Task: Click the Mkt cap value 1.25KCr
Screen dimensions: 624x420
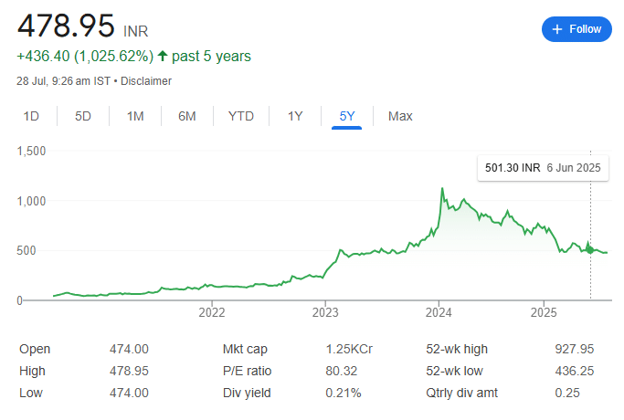Action: pyautogui.click(x=349, y=349)
